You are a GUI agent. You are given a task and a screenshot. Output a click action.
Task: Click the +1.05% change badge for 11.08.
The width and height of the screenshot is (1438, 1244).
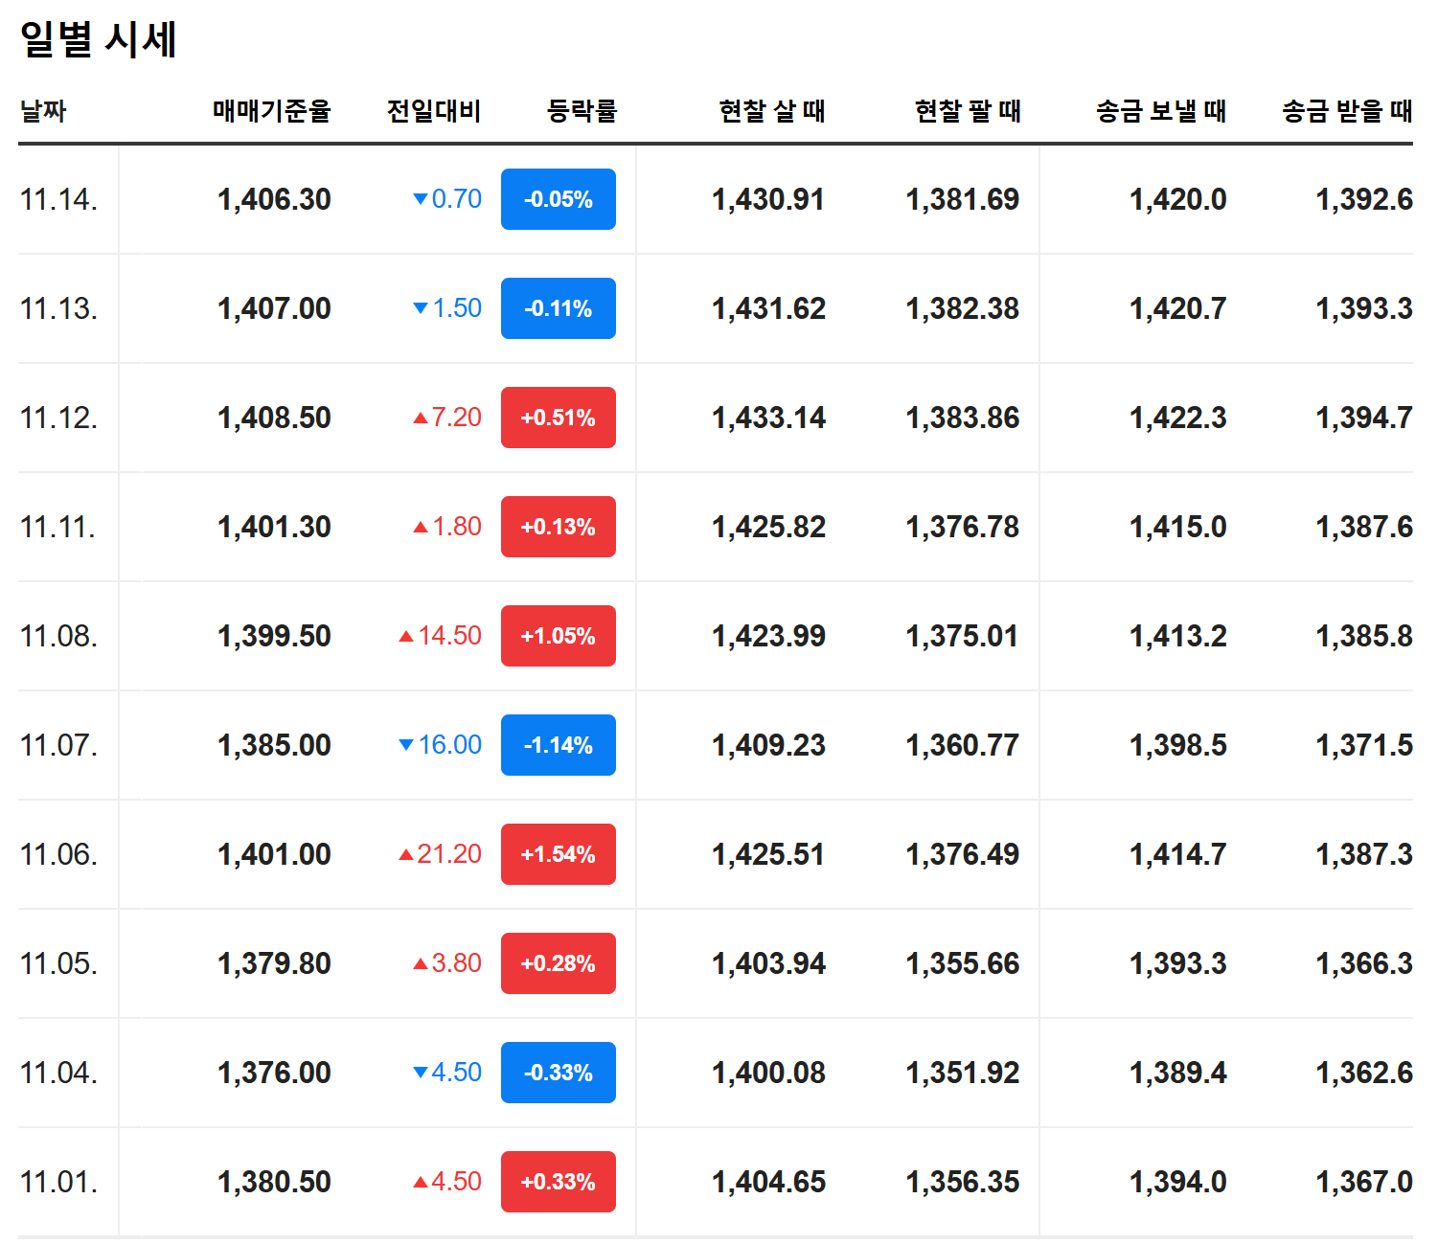pyautogui.click(x=558, y=636)
